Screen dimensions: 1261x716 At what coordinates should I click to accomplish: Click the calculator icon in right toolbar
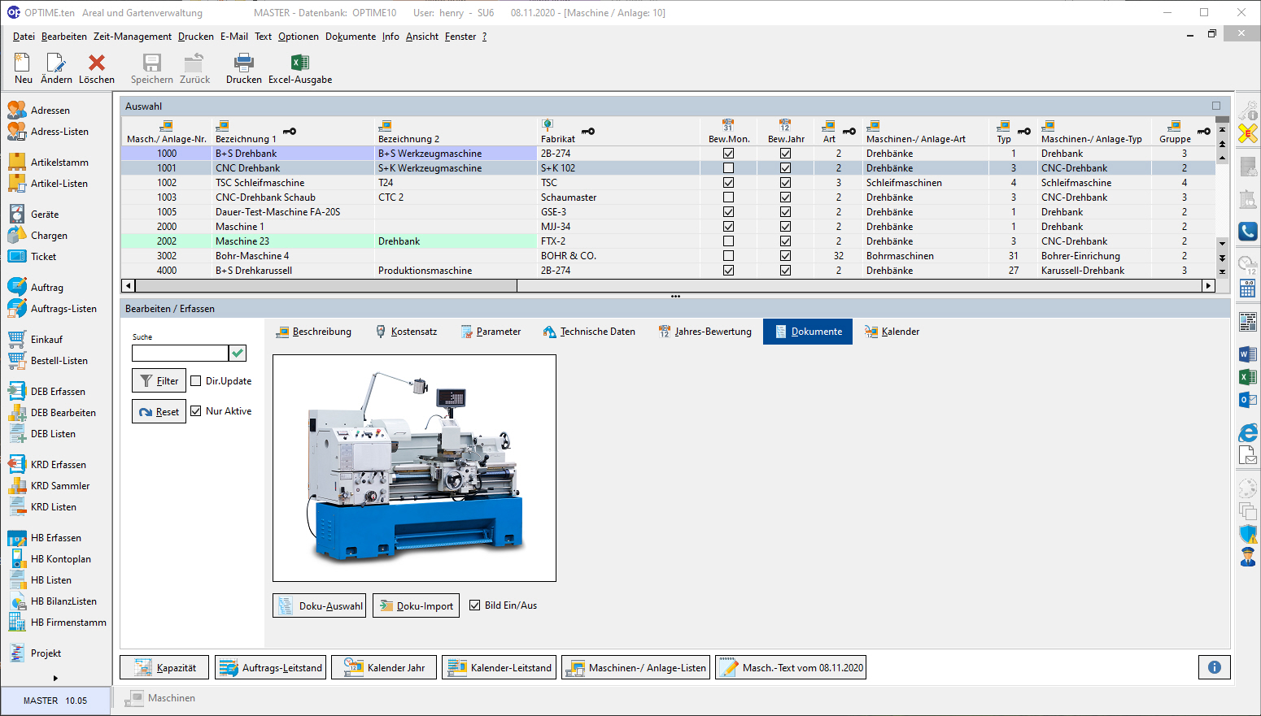tap(1247, 288)
